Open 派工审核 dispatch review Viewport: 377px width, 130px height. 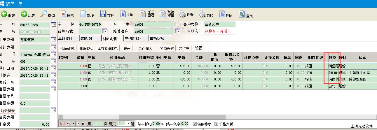coord(147,14)
